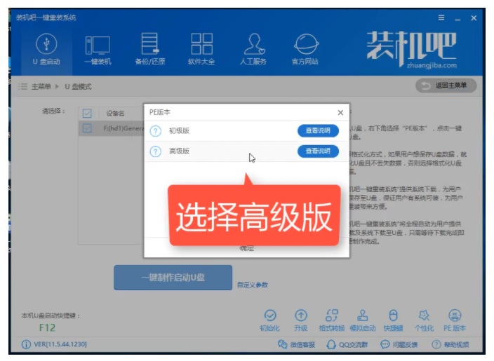Click the 人工服务 support icon
This screenshot has width=494, height=361.
(253, 48)
